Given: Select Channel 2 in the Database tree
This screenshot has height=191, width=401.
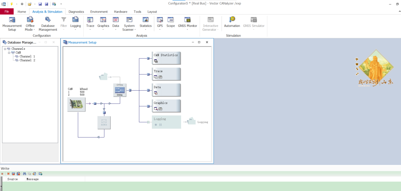Looking at the screenshot, I should tap(27, 60).
